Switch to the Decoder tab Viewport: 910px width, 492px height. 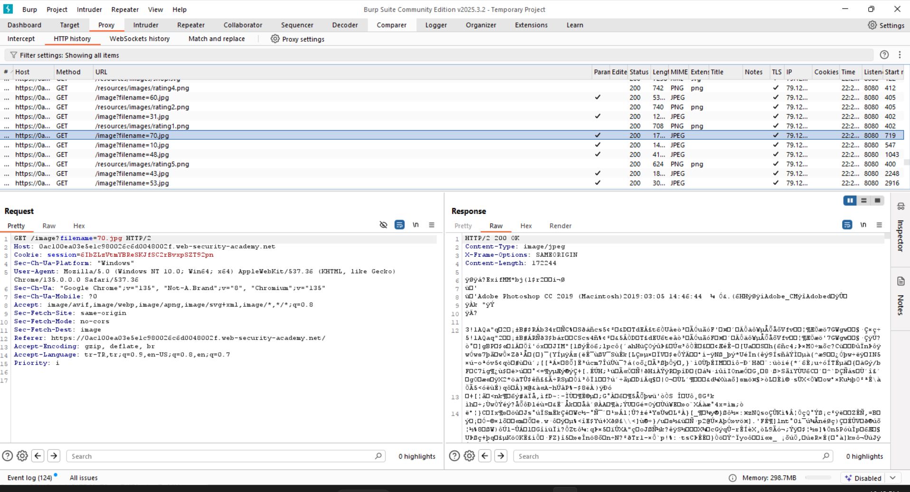pyautogui.click(x=345, y=25)
